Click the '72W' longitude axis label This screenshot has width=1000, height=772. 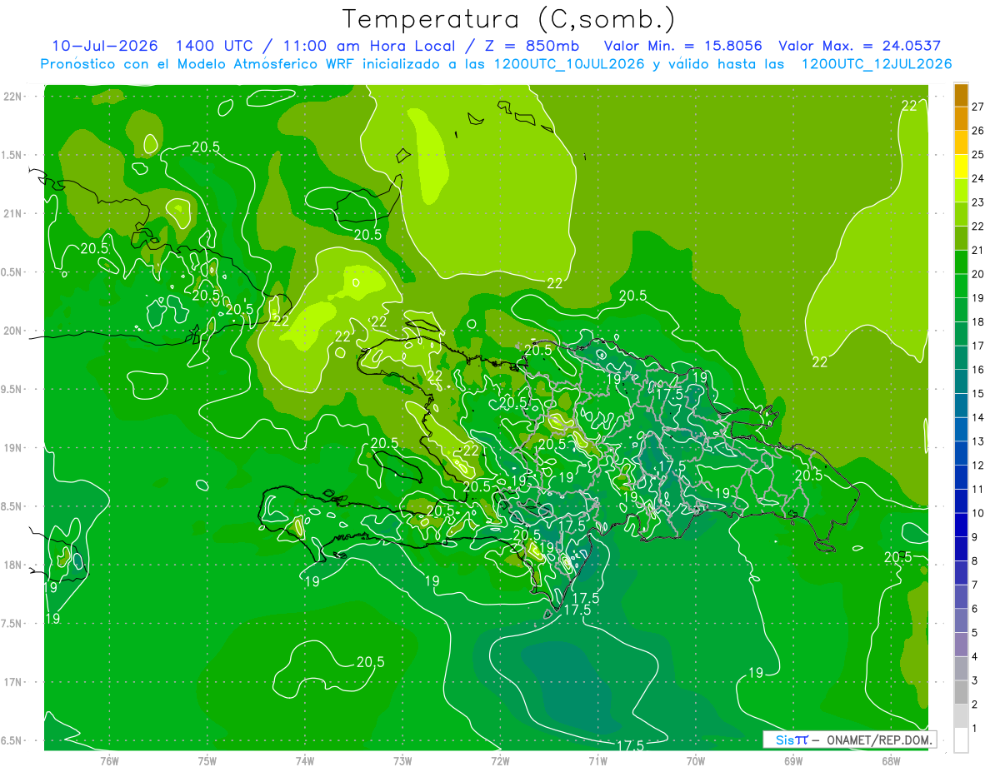pyautogui.click(x=500, y=760)
